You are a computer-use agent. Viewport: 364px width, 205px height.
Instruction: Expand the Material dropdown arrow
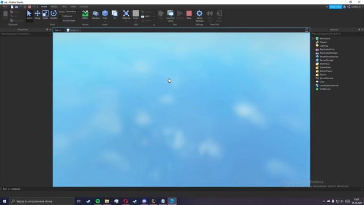(x=126, y=21)
